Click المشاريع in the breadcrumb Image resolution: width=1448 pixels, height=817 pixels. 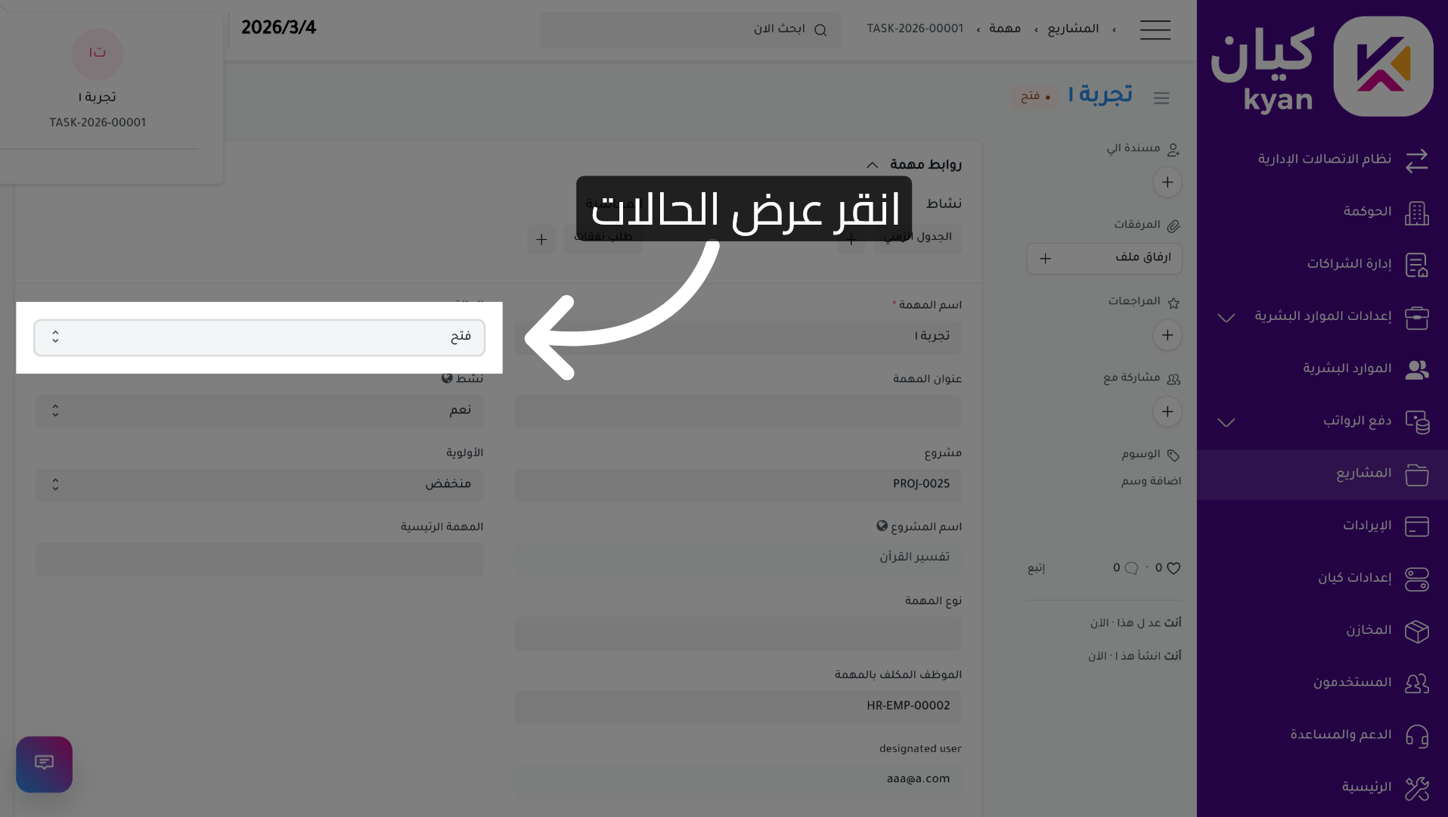point(1073,28)
